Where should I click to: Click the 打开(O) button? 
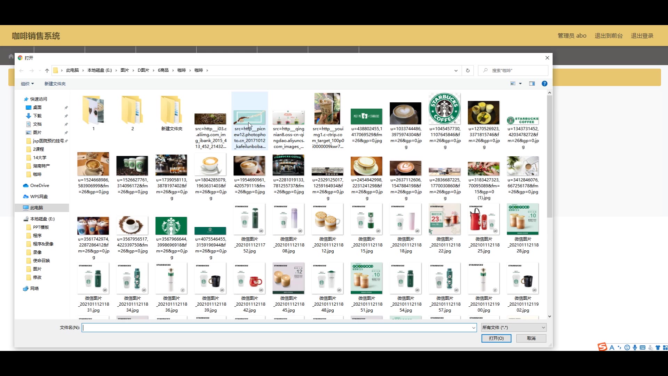click(496, 338)
